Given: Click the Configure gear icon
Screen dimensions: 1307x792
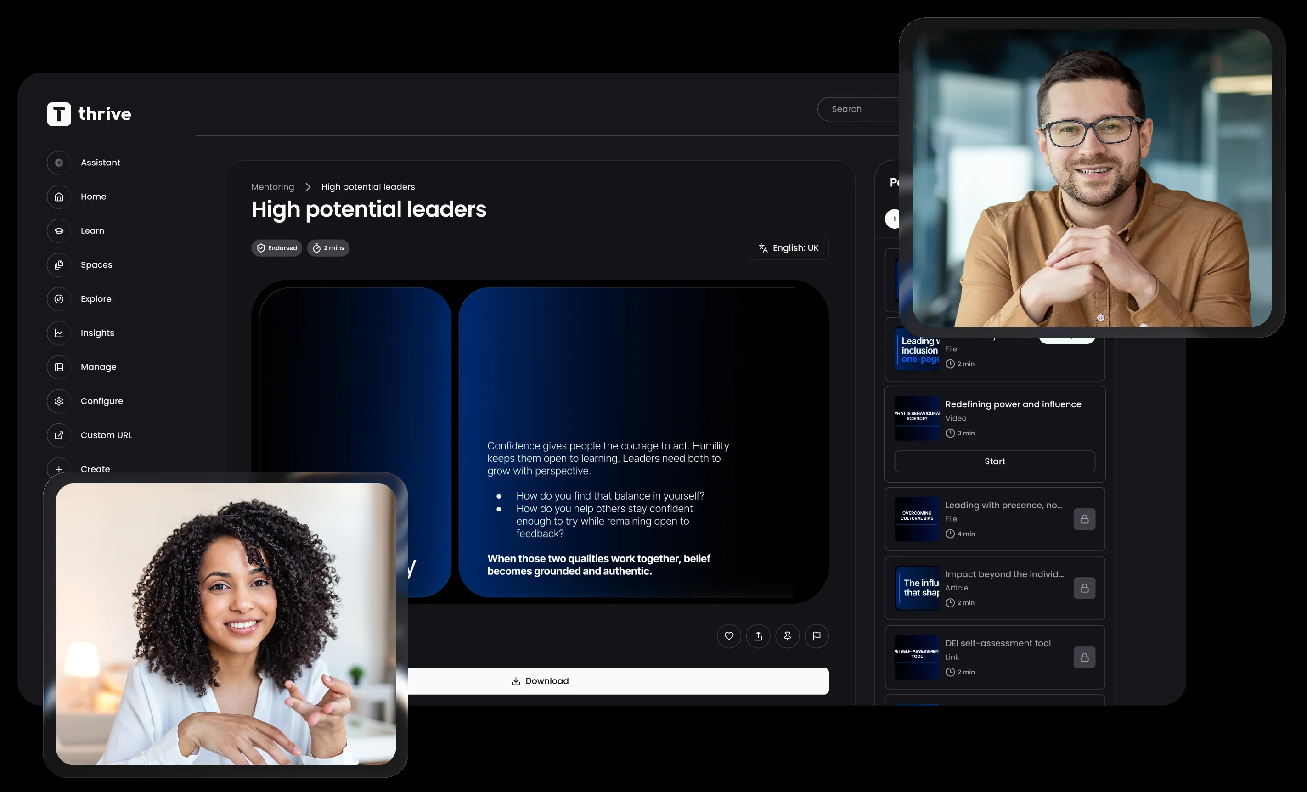Looking at the screenshot, I should pyautogui.click(x=59, y=401).
